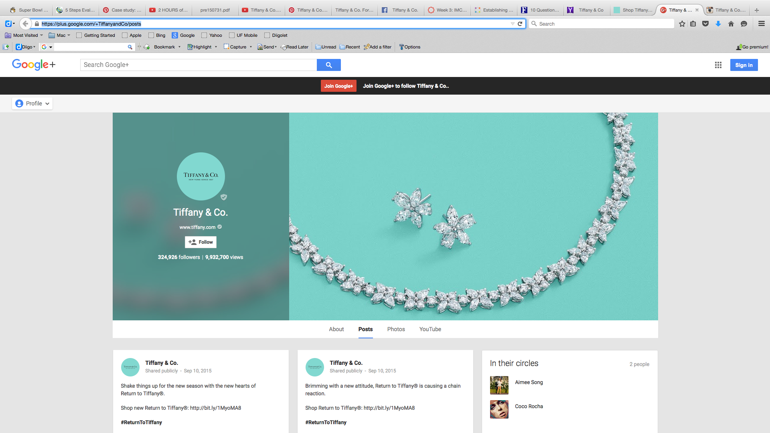Click in the Search Google+ field

click(x=199, y=65)
